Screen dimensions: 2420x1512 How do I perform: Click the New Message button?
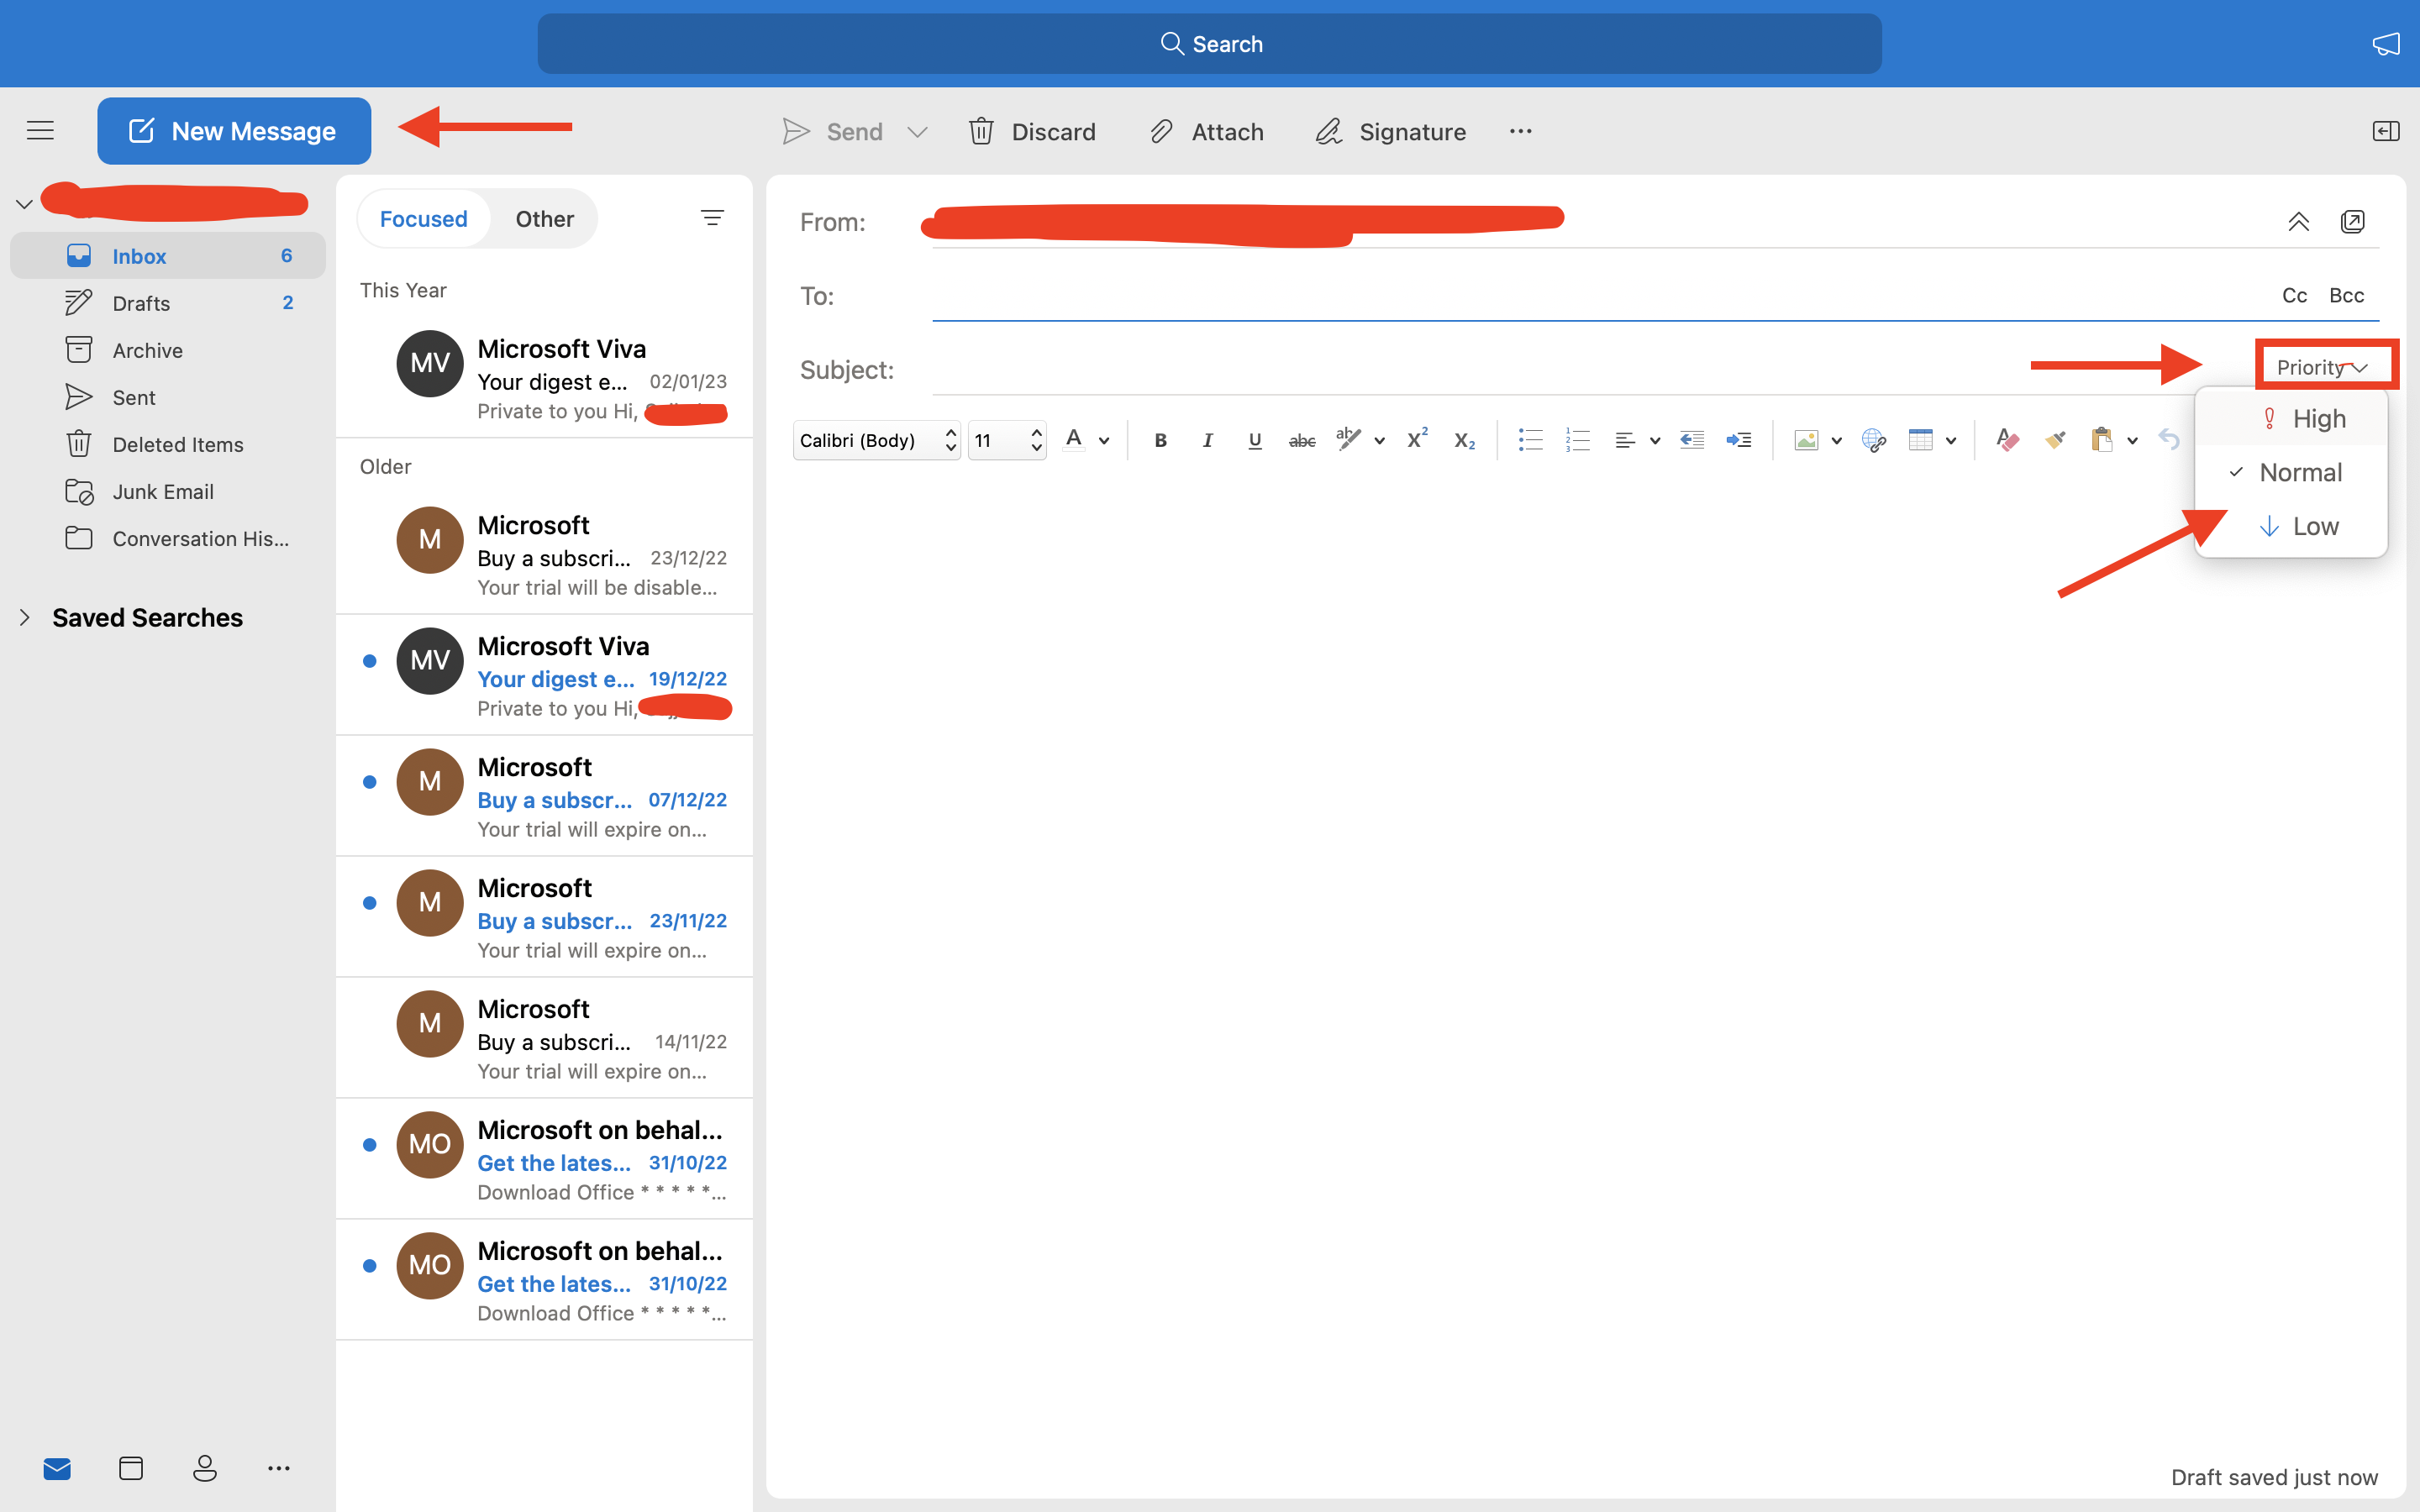click(x=234, y=131)
